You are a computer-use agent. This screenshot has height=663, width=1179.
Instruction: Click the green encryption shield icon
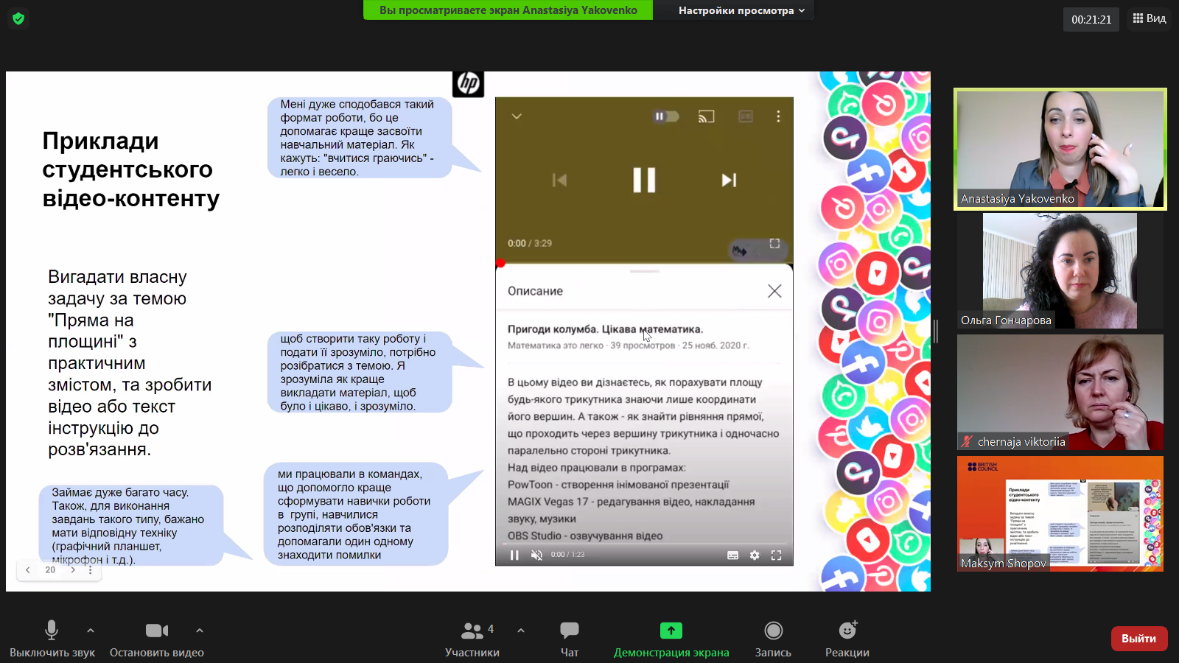pyautogui.click(x=18, y=18)
